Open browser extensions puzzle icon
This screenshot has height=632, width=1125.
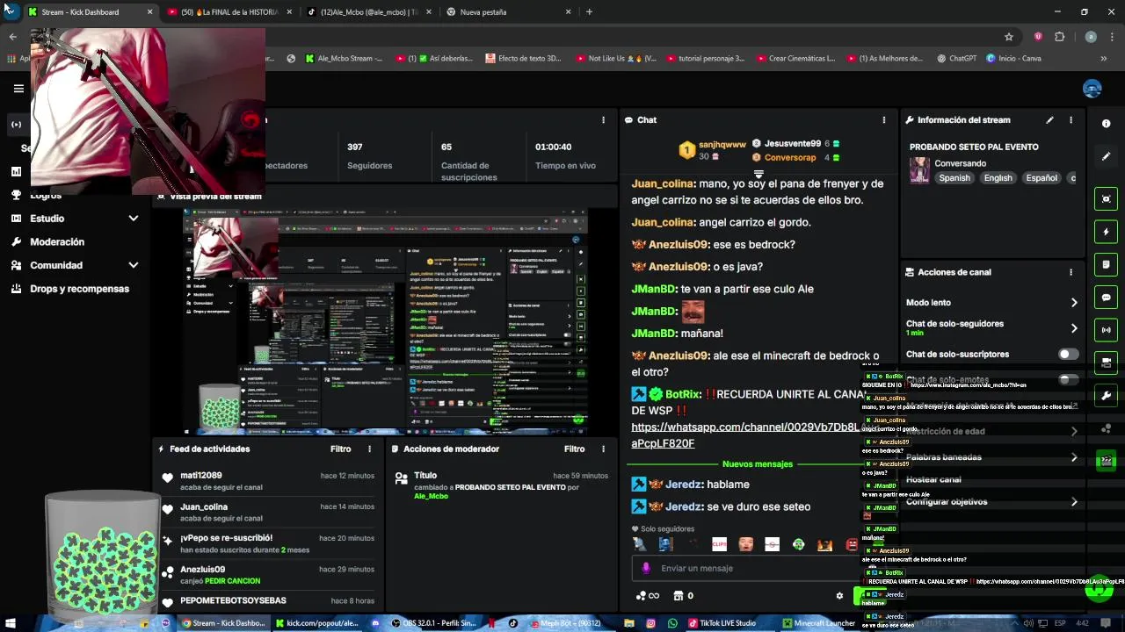[1059, 37]
